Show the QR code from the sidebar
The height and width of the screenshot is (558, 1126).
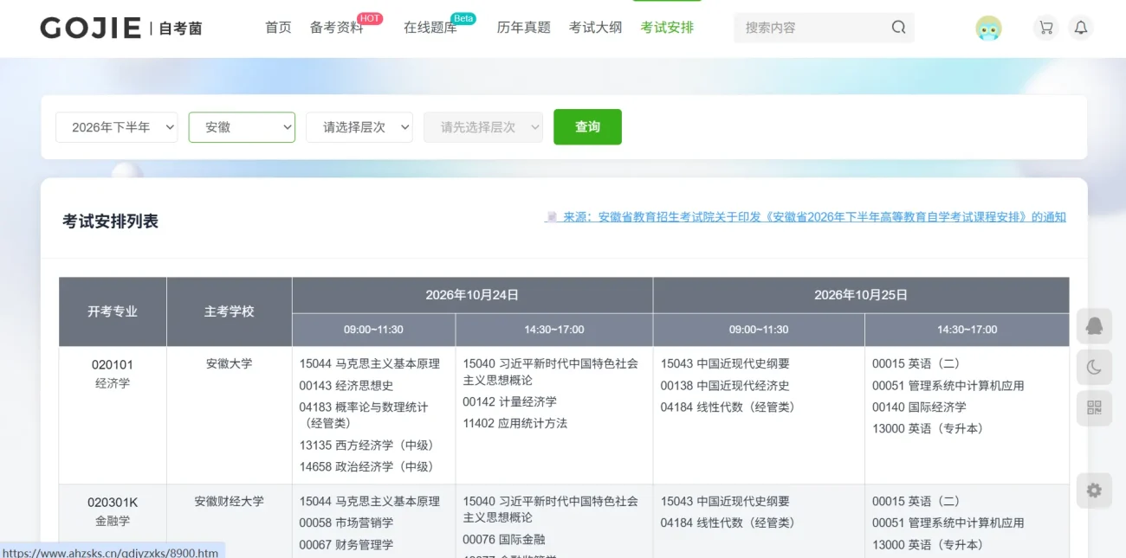pyautogui.click(x=1094, y=408)
